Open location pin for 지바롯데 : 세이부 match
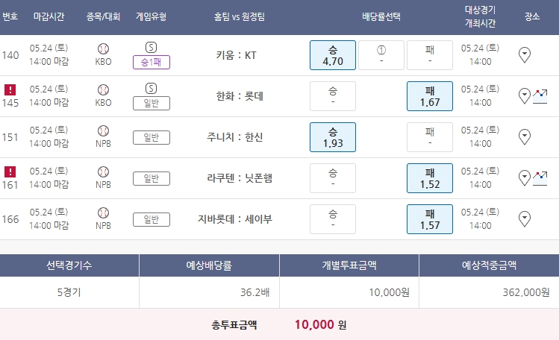 click(x=525, y=218)
